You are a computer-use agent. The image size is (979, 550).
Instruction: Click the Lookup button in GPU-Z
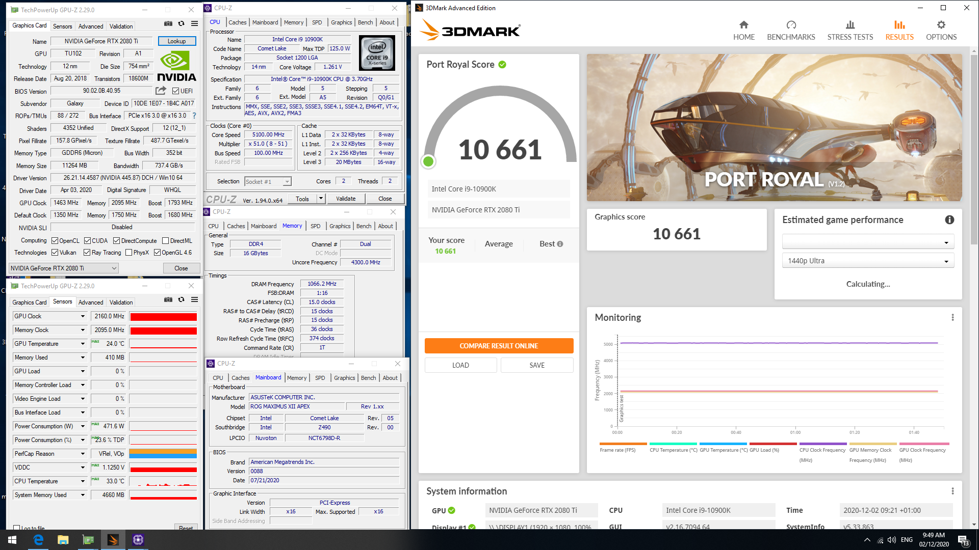[x=177, y=41]
